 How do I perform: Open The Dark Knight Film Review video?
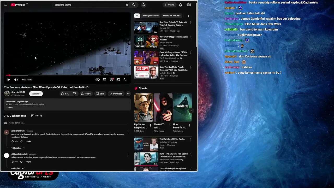tap(146, 144)
